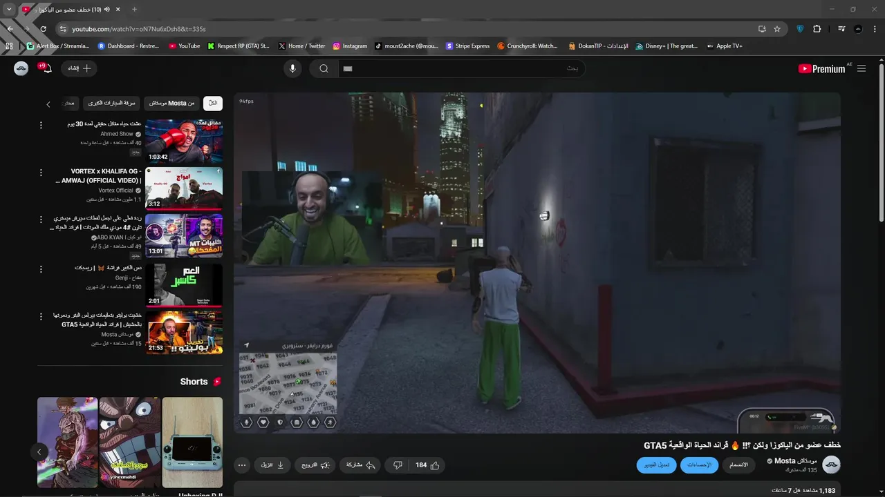Click the install app icon in address bar

(762, 29)
